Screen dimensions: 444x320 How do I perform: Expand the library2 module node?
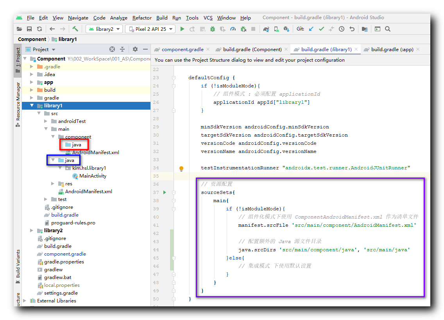coord(32,230)
